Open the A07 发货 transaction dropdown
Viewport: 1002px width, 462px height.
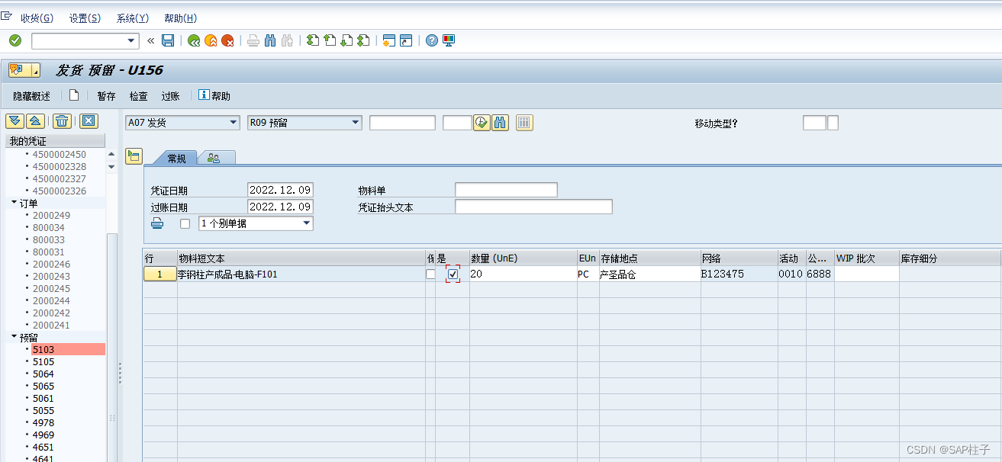[x=234, y=123]
